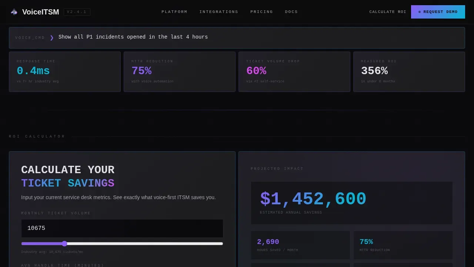Click the Hours Saved per Month tile
The height and width of the screenshot is (267, 474).
[x=300, y=245]
